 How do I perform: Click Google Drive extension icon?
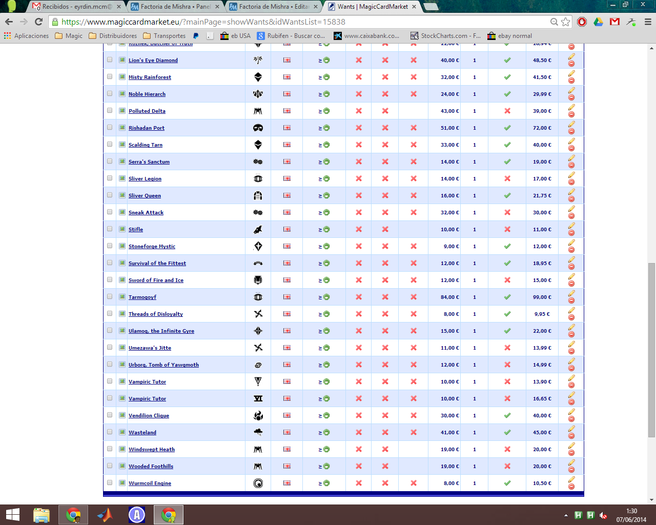(598, 22)
